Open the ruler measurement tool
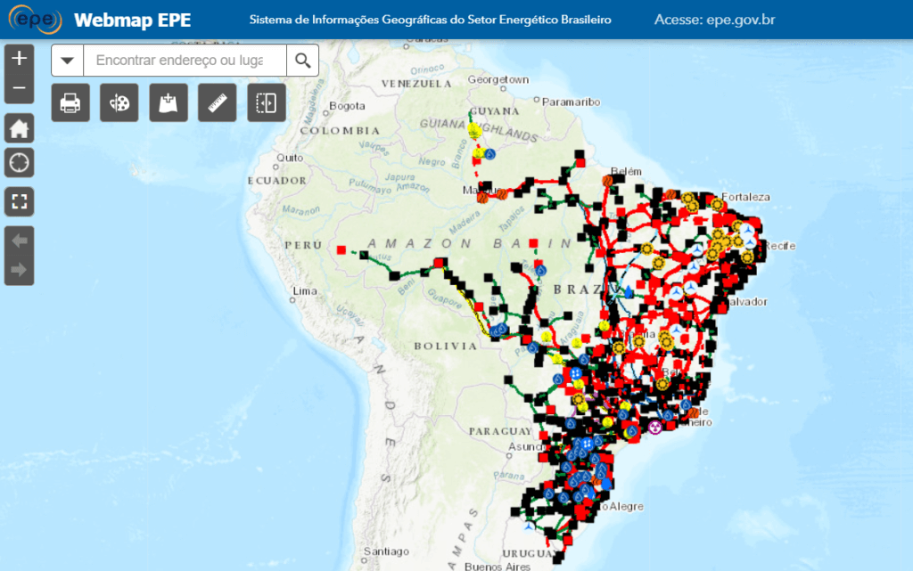Image resolution: width=913 pixels, height=571 pixels. 217,103
